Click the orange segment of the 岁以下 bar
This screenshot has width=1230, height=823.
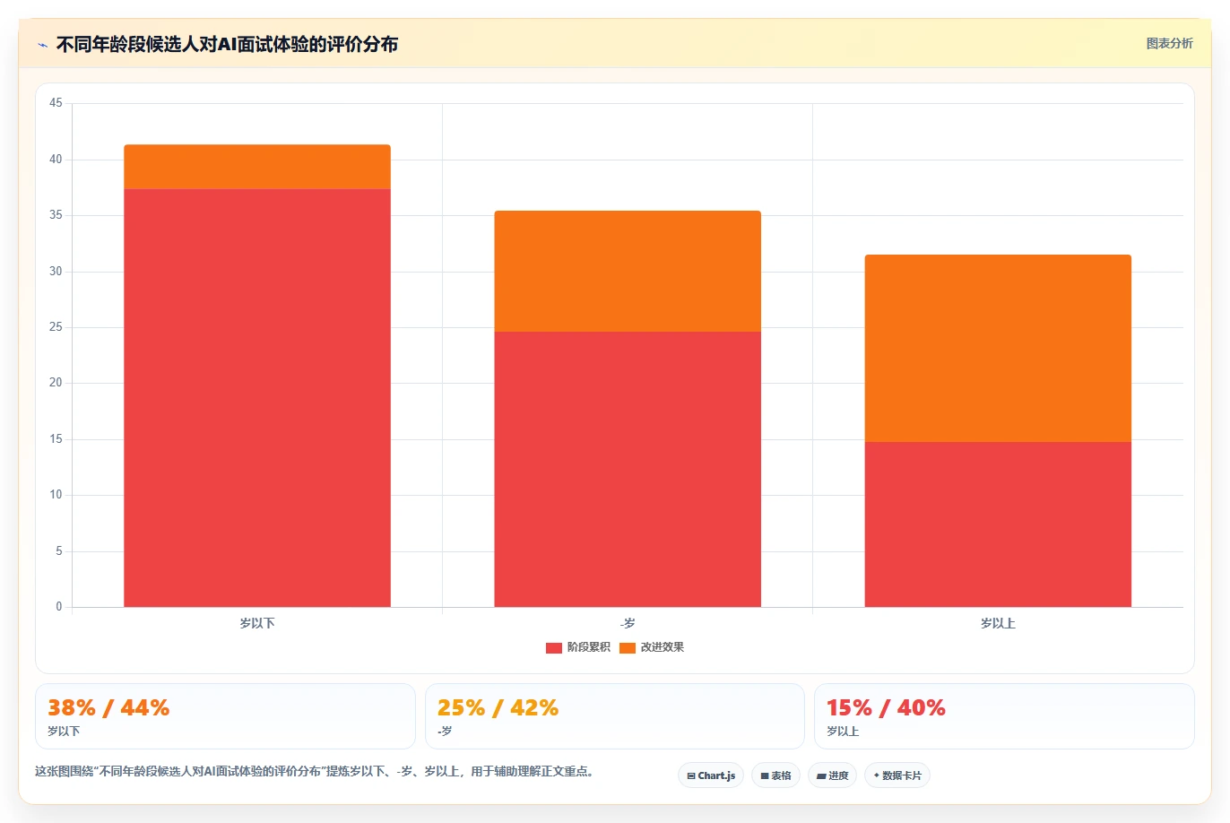(257, 167)
